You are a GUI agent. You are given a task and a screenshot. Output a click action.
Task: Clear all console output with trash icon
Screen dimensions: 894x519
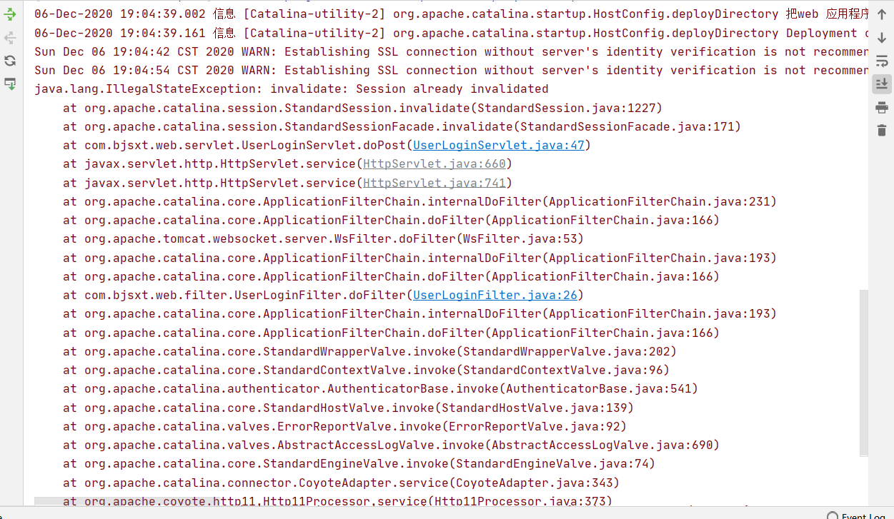(882, 130)
